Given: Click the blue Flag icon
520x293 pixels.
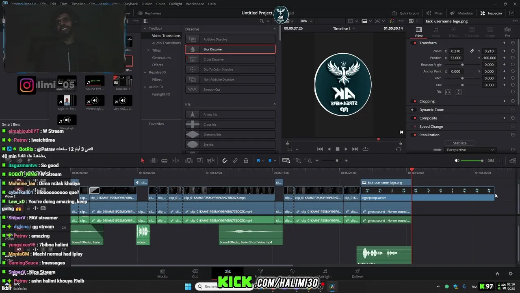Looking at the screenshot, I should tap(258, 161).
